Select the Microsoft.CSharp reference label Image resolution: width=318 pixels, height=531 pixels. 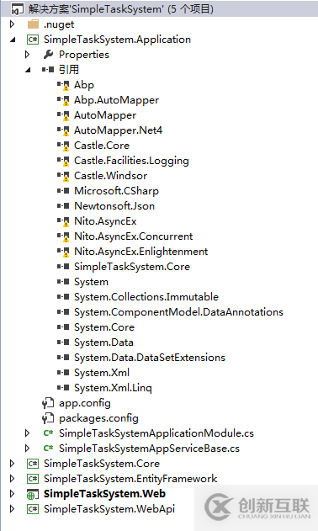tap(116, 191)
